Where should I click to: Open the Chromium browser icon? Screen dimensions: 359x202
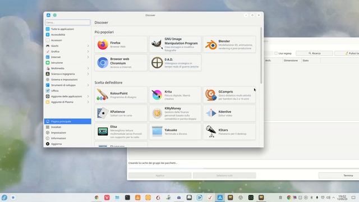pos(103,63)
